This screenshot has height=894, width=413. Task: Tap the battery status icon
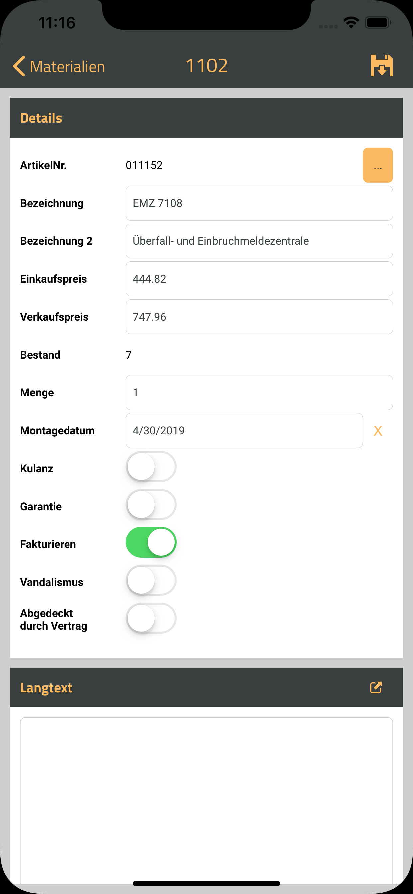pyautogui.click(x=378, y=23)
